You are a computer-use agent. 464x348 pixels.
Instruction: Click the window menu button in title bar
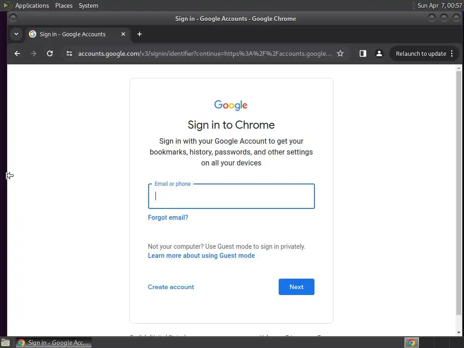tap(13, 18)
